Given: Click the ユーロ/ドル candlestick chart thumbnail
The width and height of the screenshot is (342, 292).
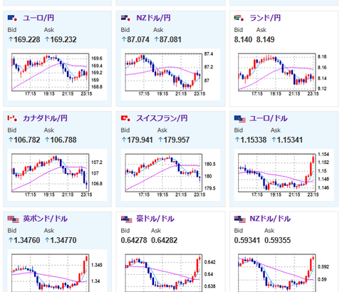Looking at the screenshot, I should pyautogui.click(x=284, y=175).
